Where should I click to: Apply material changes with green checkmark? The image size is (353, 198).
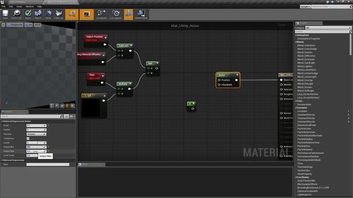click(x=28, y=14)
